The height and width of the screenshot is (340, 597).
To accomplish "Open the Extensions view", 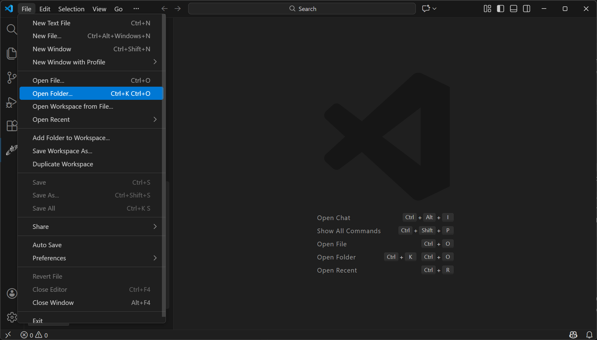I will [x=12, y=126].
